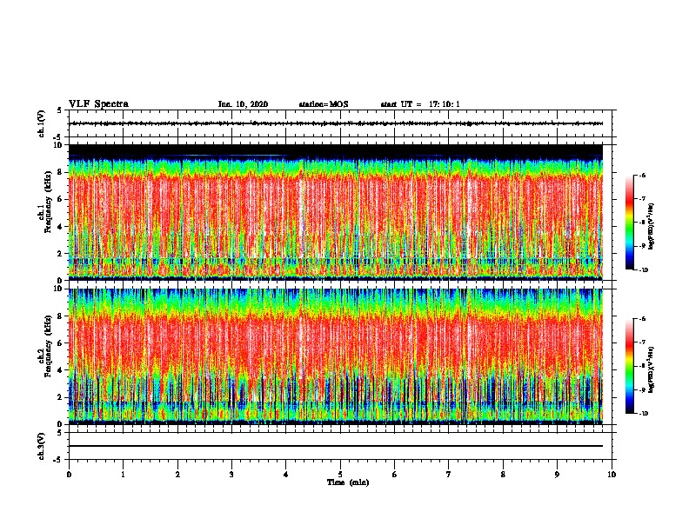Click the ch.1 "Frequency (kHz)" axis label
The width and height of the screenshot is (689, 532).
48,203
